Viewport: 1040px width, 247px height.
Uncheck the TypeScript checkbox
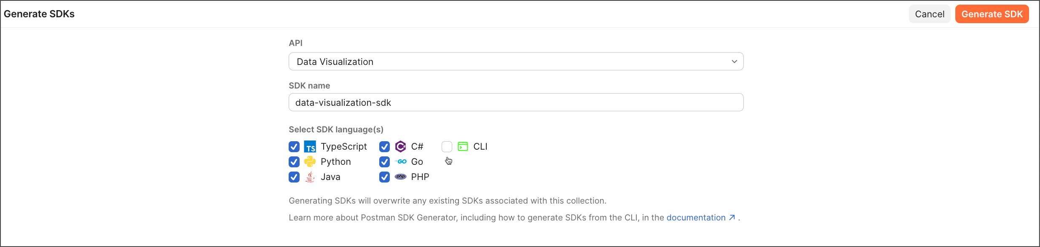[x=294, y=147]
